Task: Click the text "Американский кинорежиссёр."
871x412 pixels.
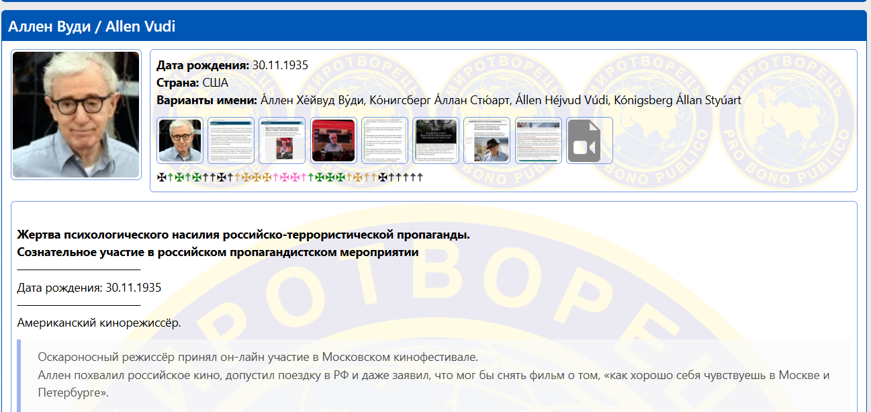Action: click(x=99, y=323)
